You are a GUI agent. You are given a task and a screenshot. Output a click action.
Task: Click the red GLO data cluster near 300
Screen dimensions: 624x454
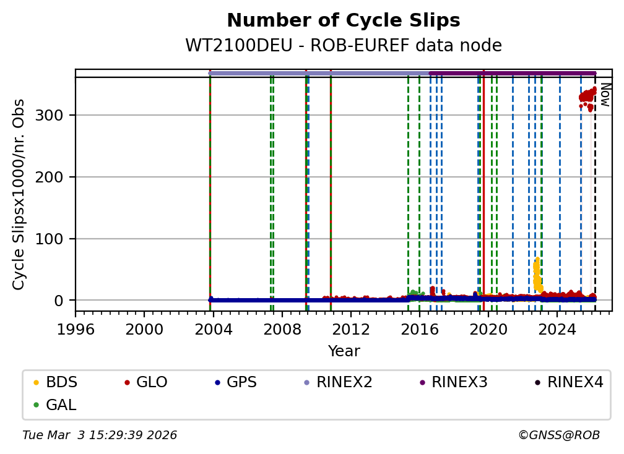pyautogui.click(x=586, y=97)
